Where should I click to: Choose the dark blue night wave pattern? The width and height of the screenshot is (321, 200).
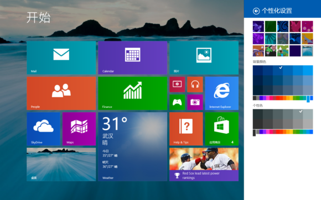295,39
